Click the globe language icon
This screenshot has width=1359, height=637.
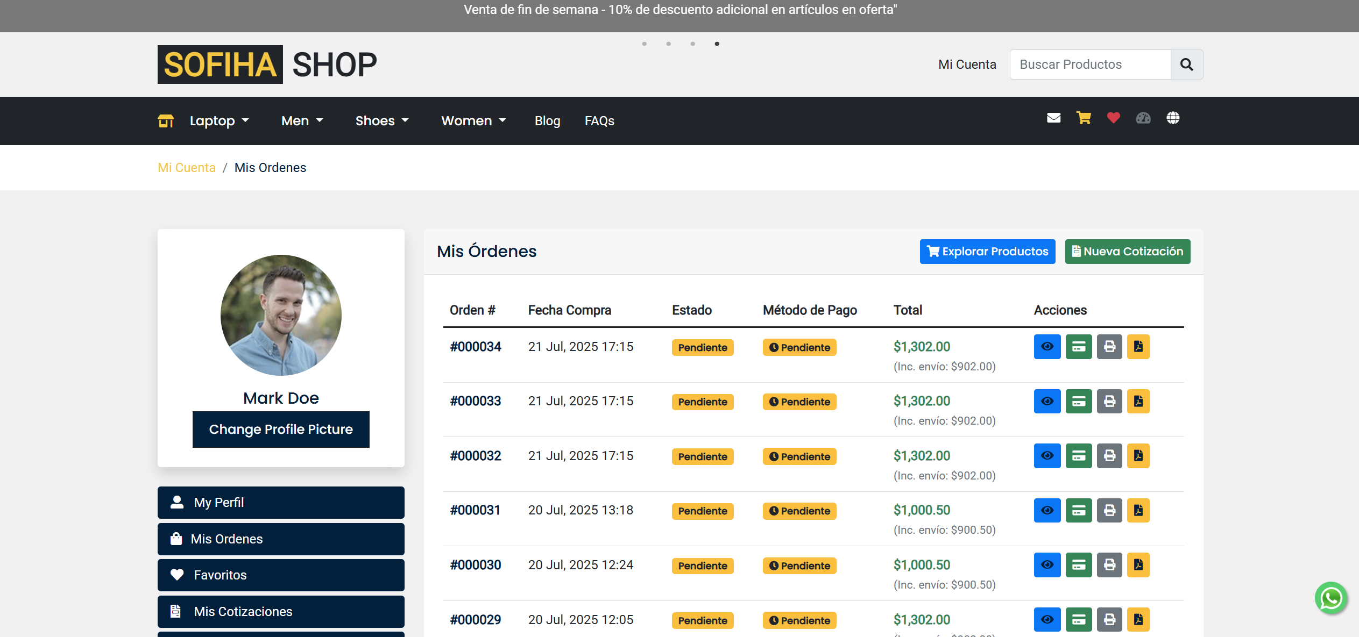pos(1173,118)
